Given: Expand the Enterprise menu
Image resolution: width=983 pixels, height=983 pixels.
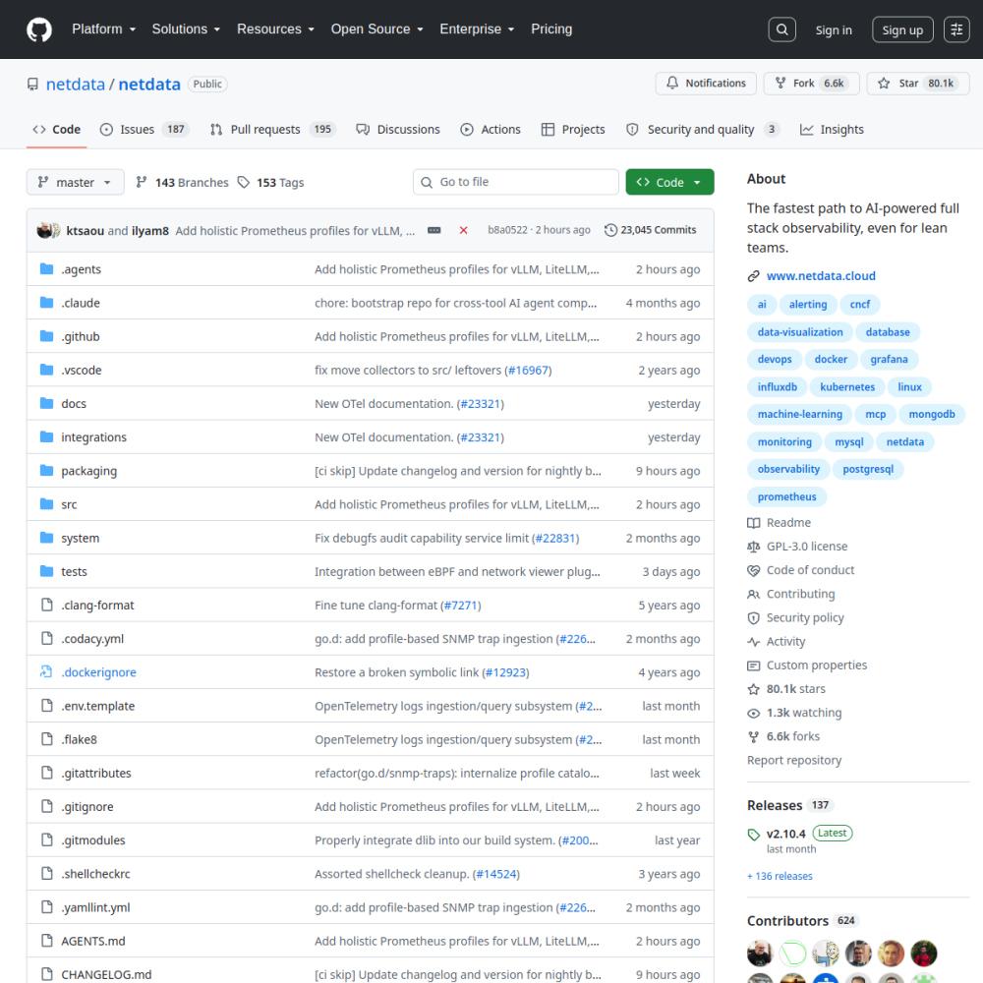Looking at the screenshot, I should [477, 29].
